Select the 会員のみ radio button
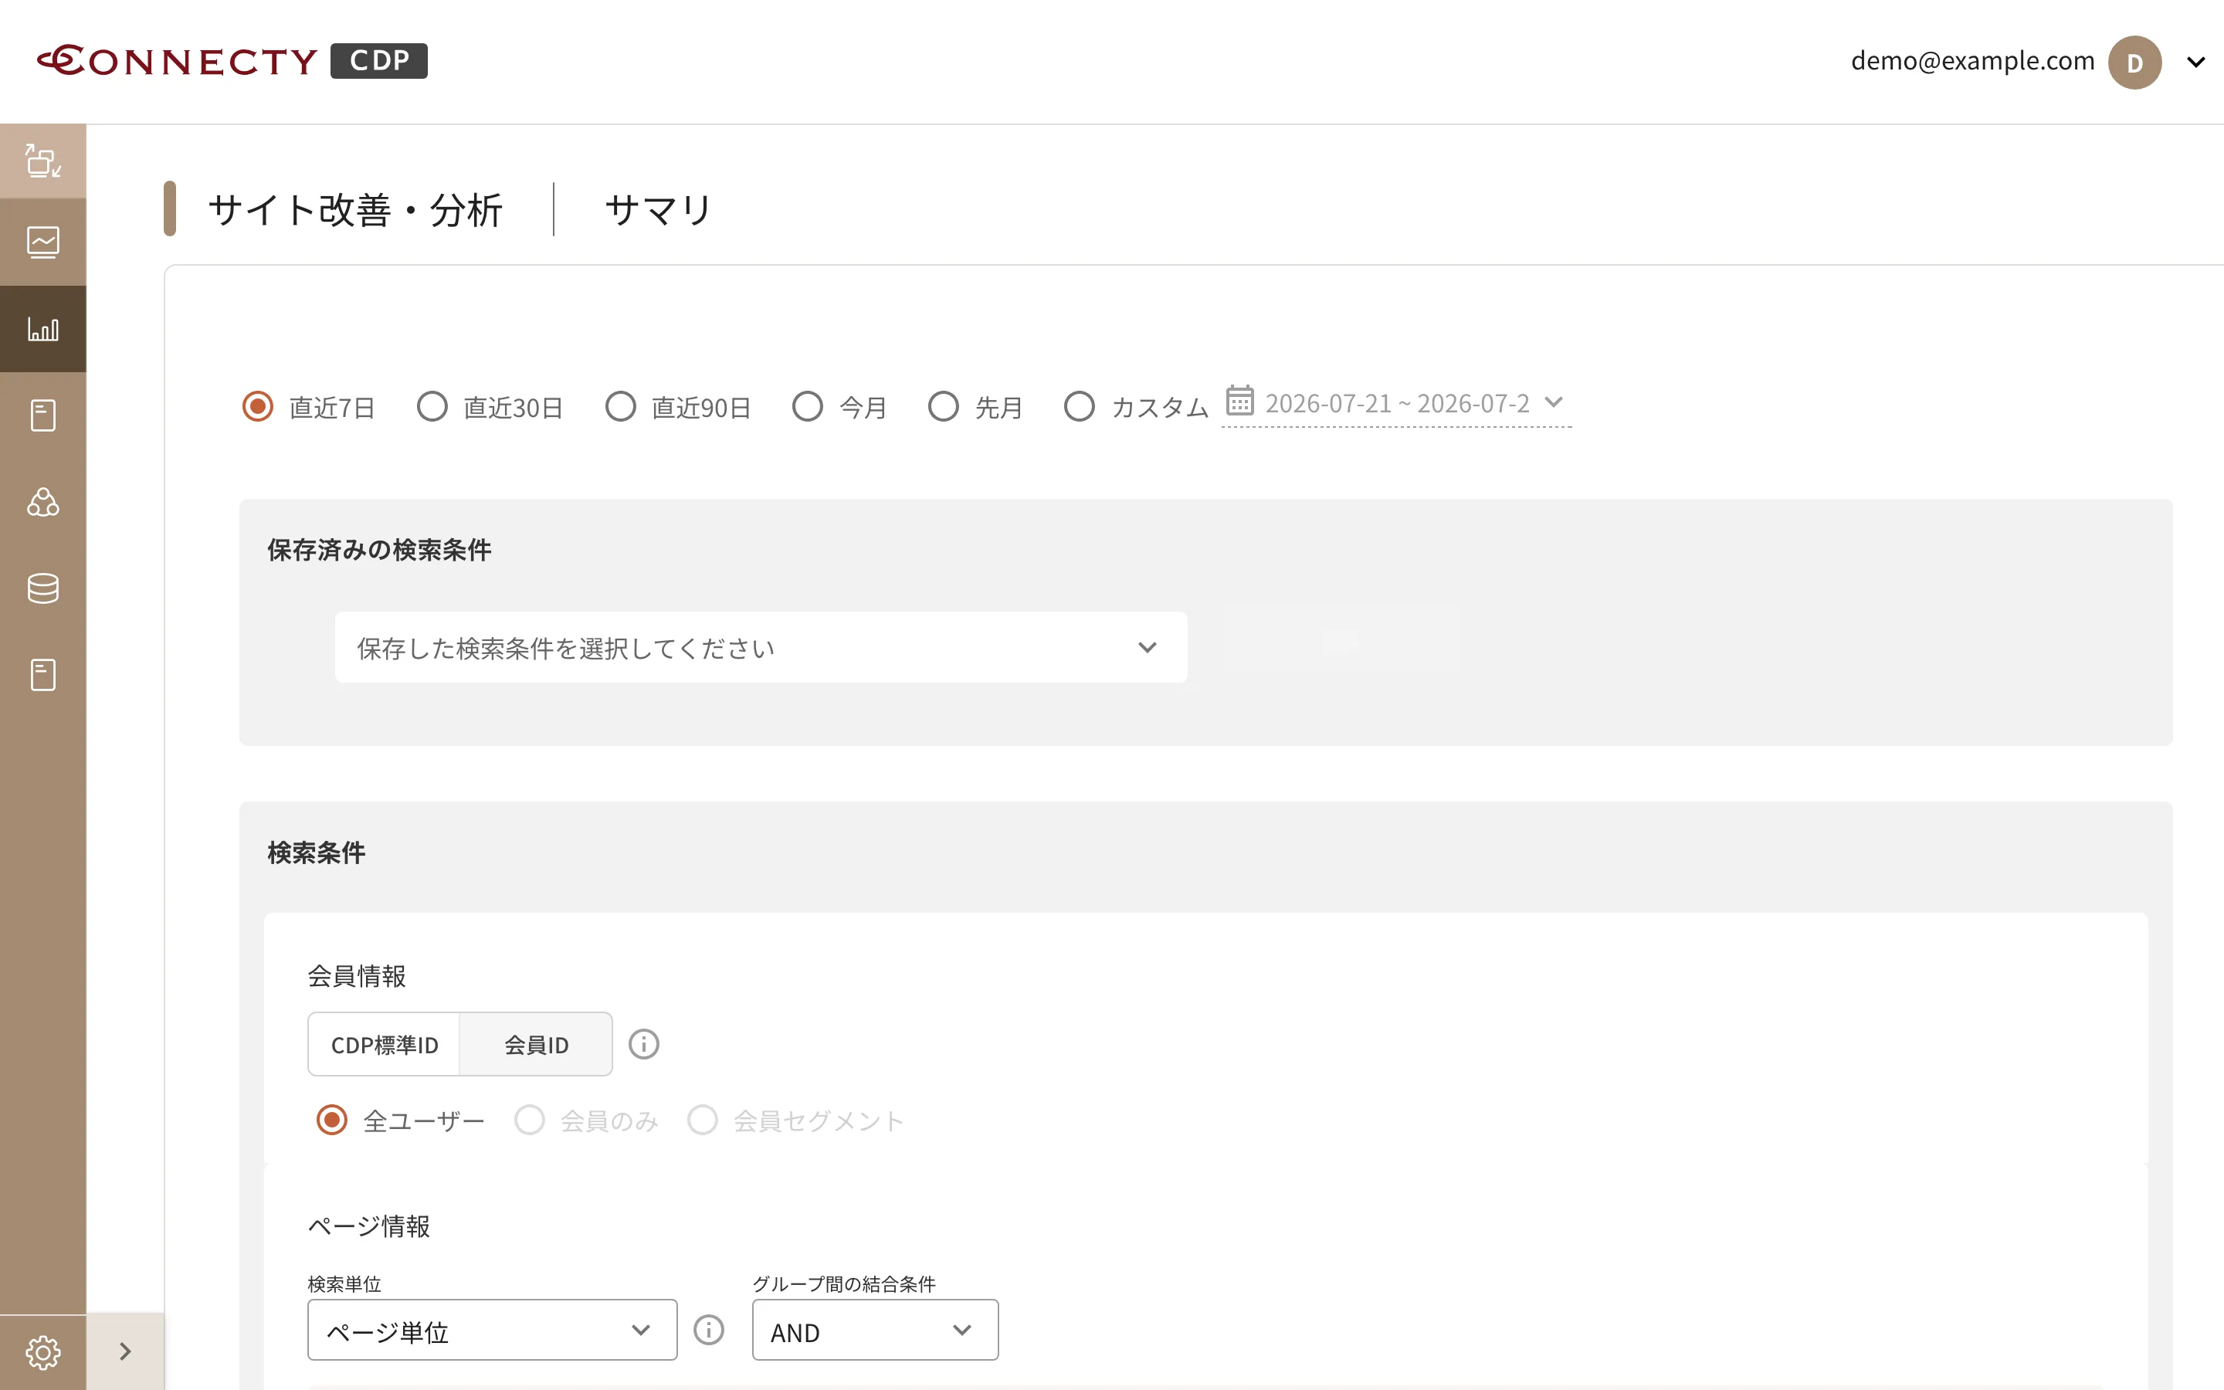The height and width of the screenshot is (1390, 2224). pyautogui.click(x=529, y=1120)
